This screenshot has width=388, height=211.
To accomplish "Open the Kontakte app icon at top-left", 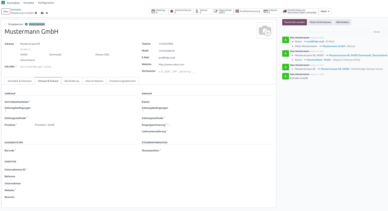I will tap(3, 3).
